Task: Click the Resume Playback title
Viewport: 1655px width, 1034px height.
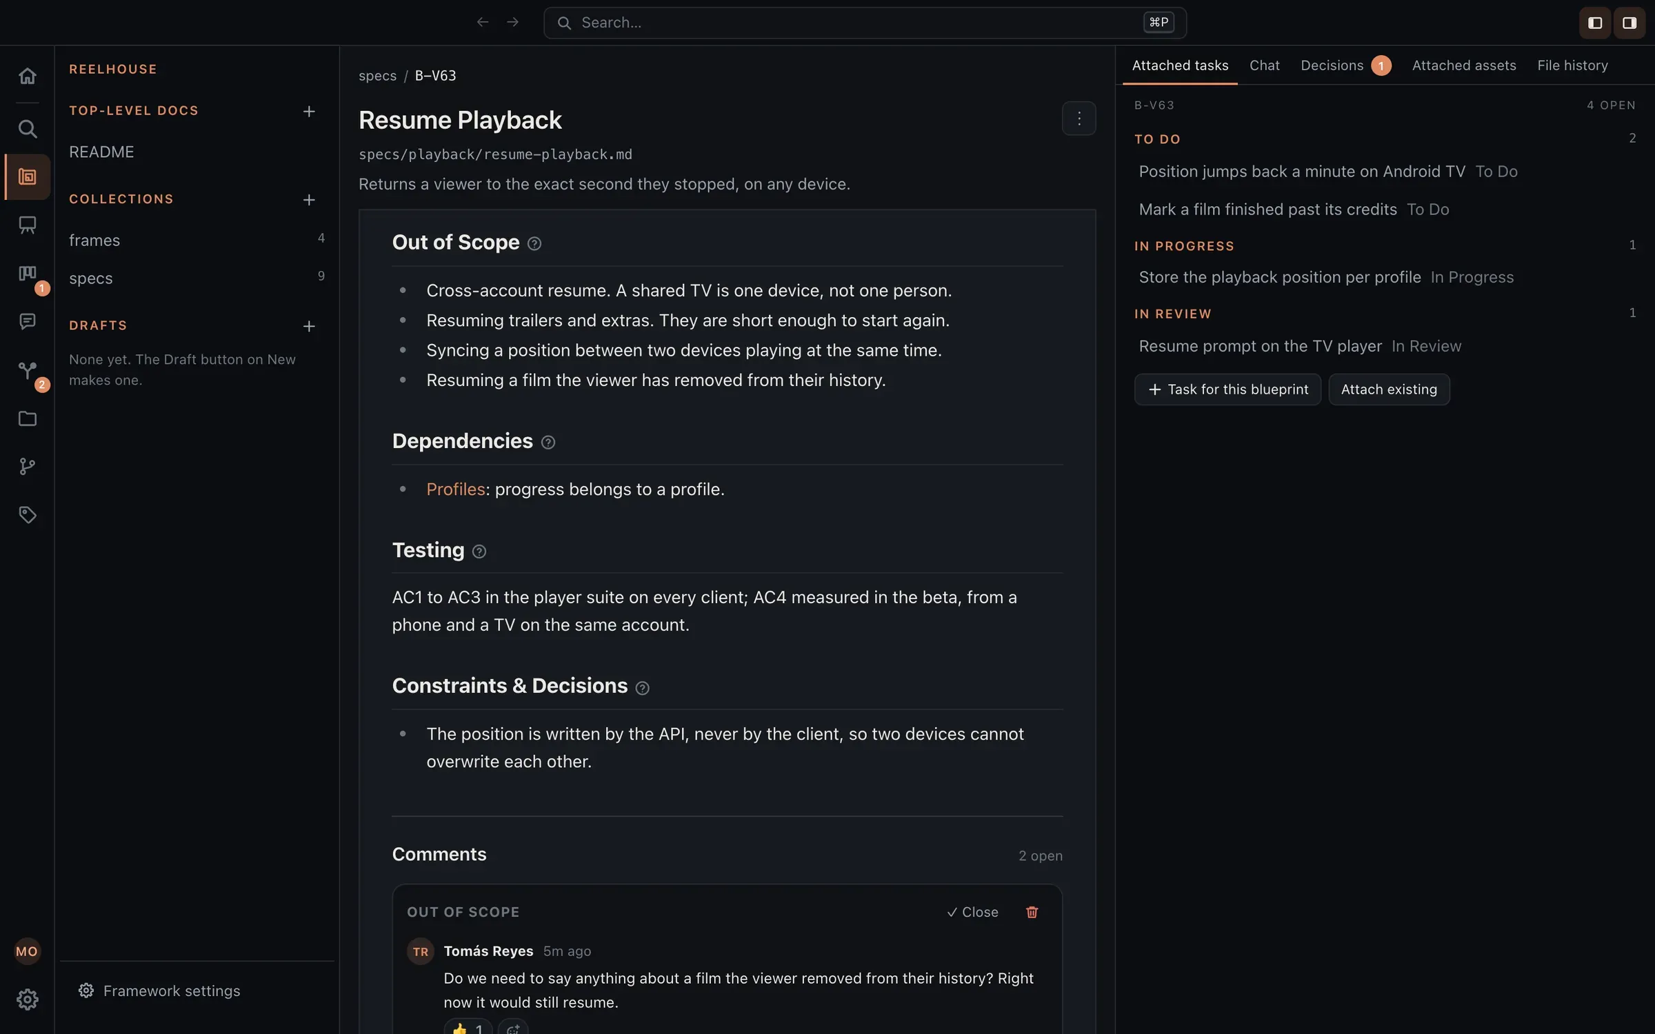Action: (x=460, y=120)
